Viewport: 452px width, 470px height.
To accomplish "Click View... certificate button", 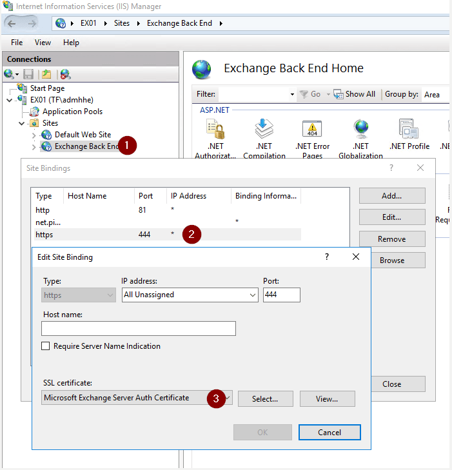I will pos(328,399).
